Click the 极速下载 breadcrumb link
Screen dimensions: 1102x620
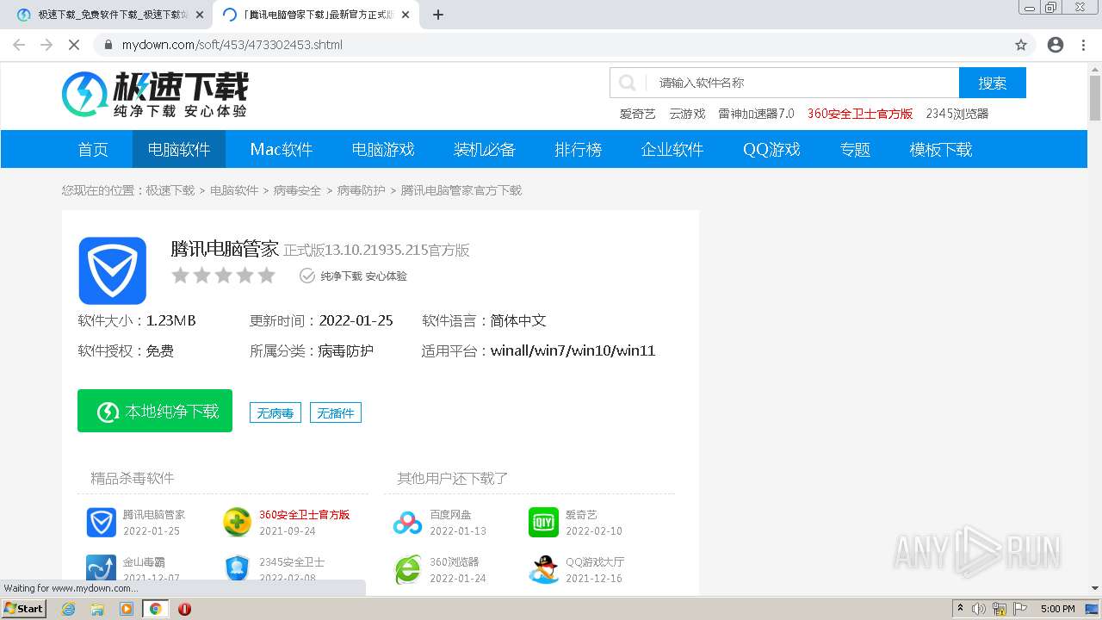coord(170,190)
